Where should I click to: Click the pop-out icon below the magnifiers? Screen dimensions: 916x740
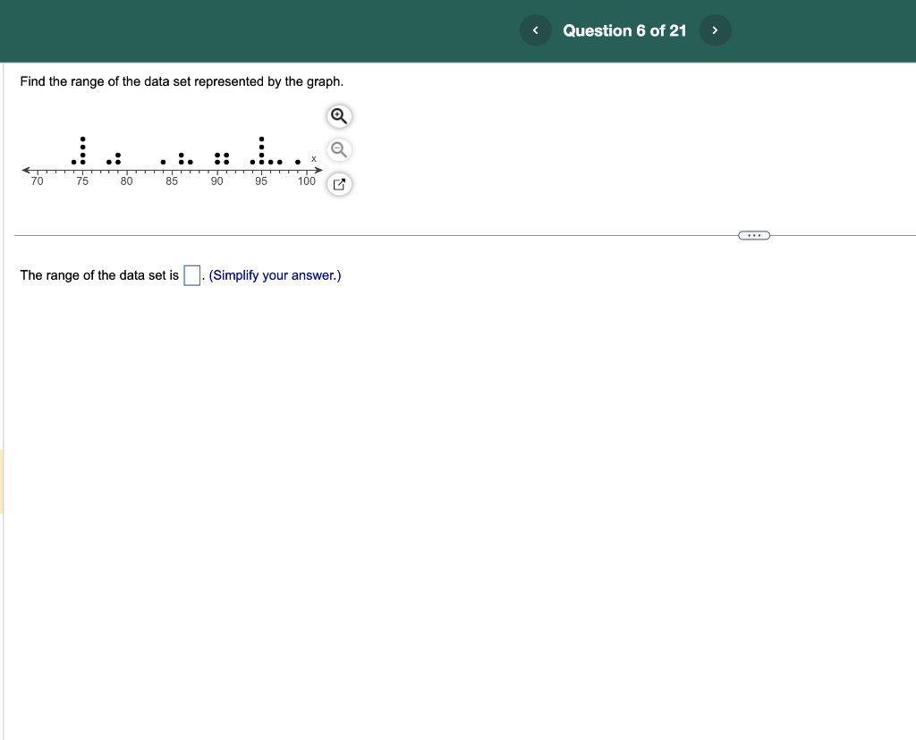tap(338, 183)
